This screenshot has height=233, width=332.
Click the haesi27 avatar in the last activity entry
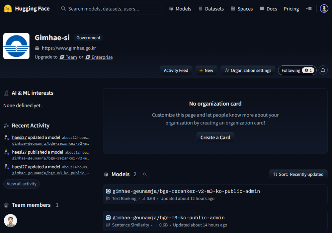(x=7, y=167)
